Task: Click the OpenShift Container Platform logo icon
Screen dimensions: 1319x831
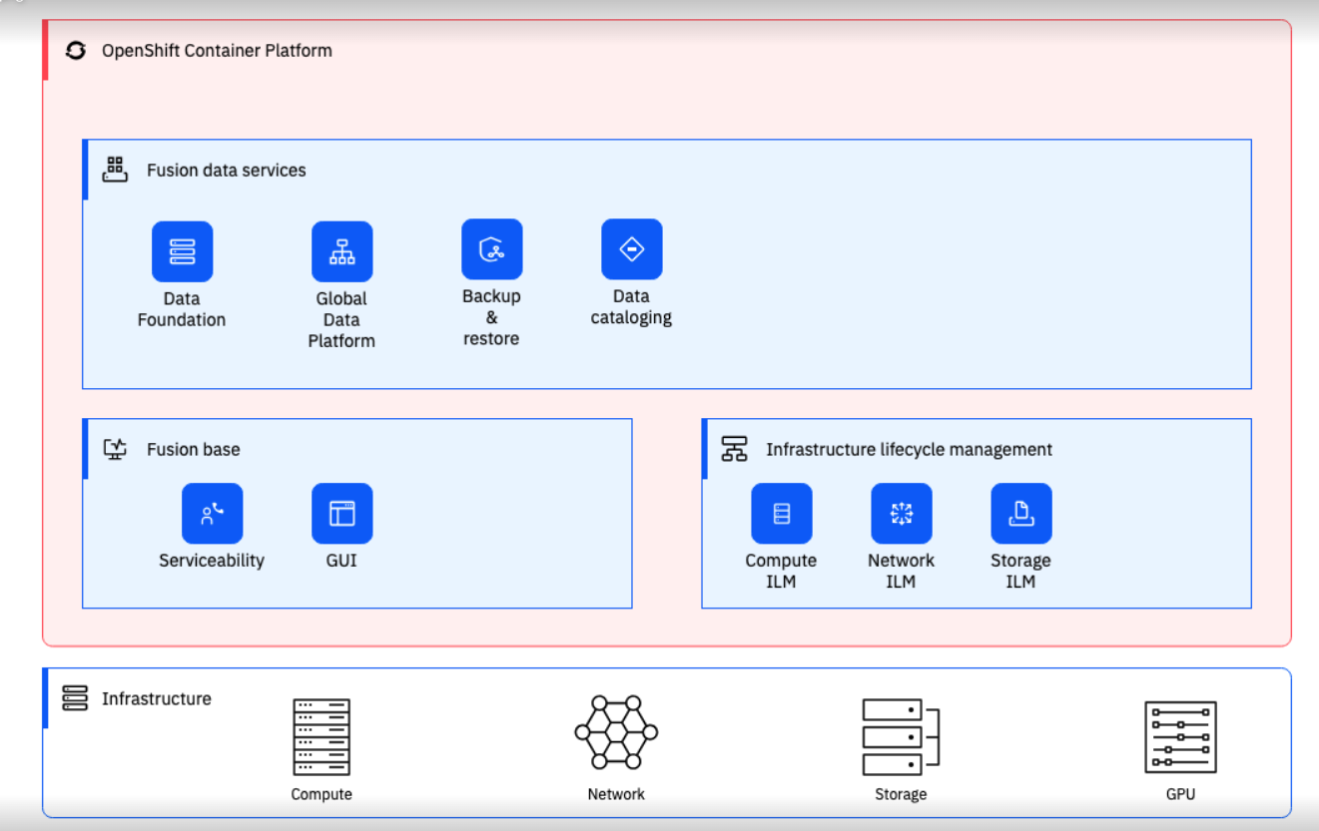Action: click(x=76, y=50)
